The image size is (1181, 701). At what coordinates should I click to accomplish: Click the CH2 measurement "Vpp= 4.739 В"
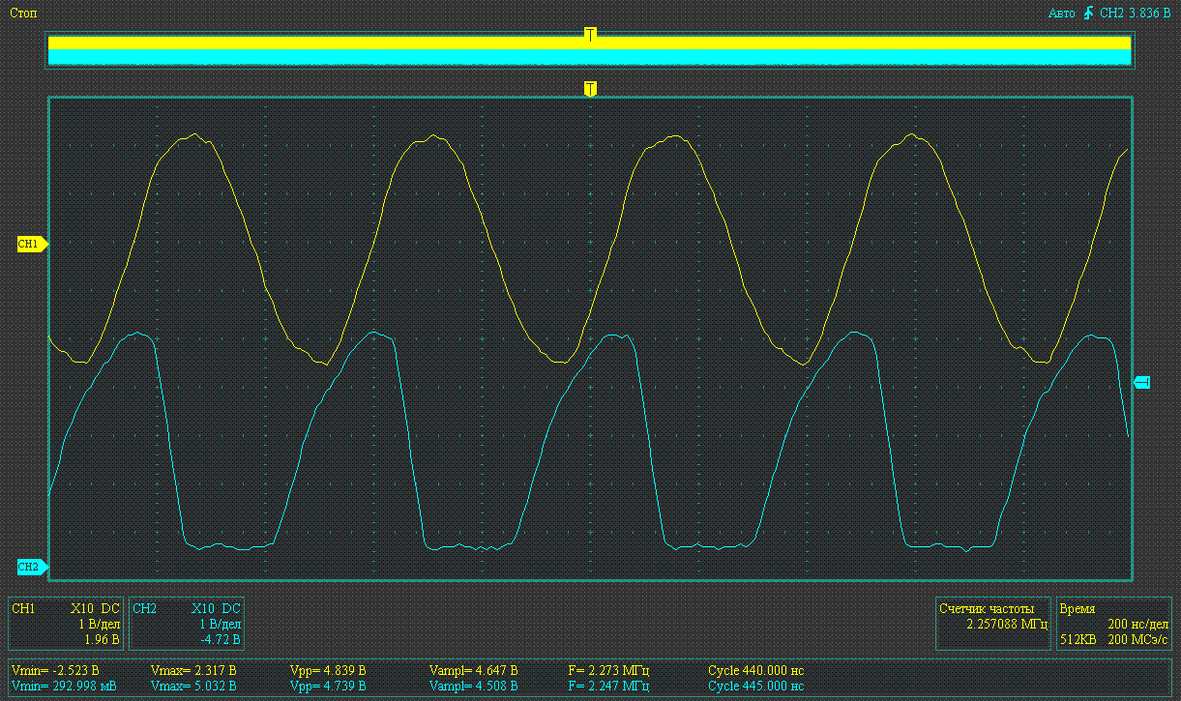[x=328, y=686]
